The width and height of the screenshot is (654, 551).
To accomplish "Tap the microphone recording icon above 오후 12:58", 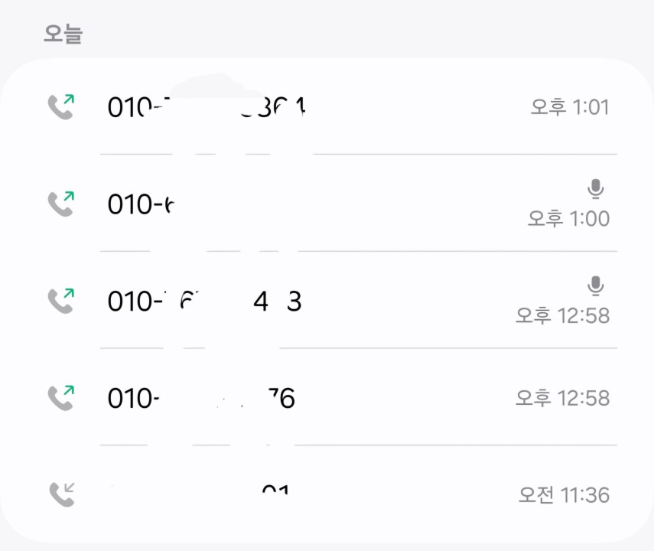I will [x=596, y=285].
